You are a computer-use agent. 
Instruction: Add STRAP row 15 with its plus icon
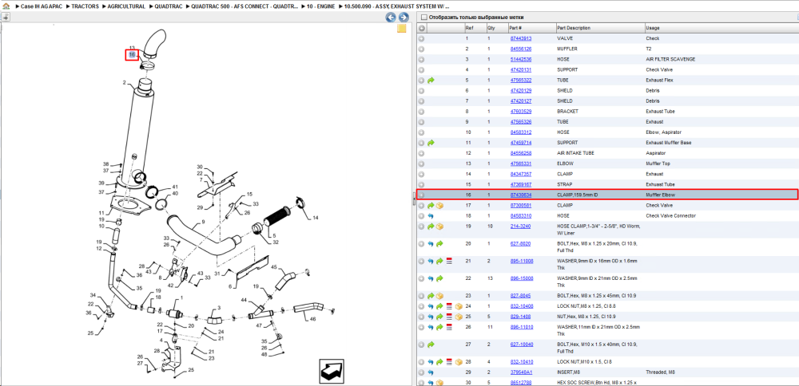pos(421,184)
